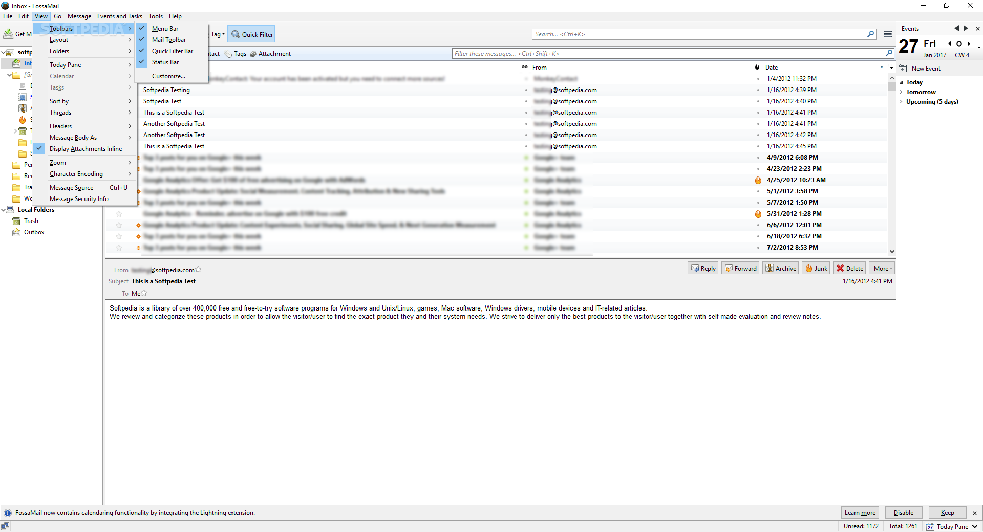Click the junk status column header
983x532 pixels.
[757, 68]
